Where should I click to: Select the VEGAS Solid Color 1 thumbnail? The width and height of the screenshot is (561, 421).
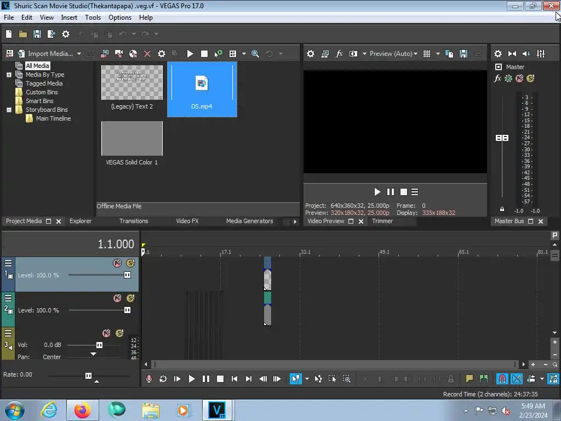click(131, 139)
